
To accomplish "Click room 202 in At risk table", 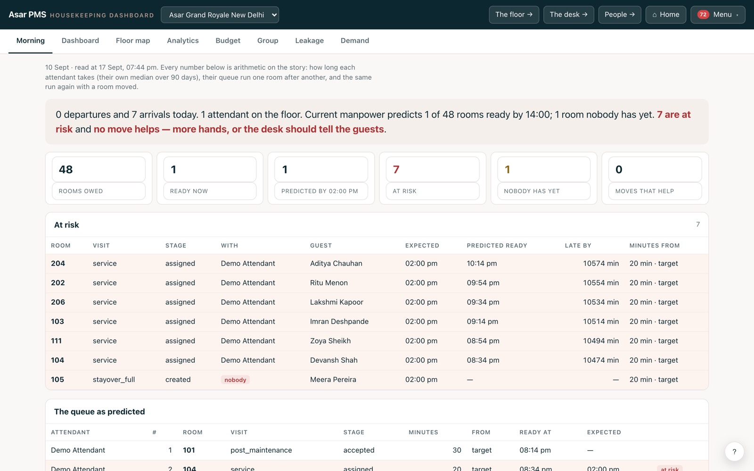I will tap(58, 283).
